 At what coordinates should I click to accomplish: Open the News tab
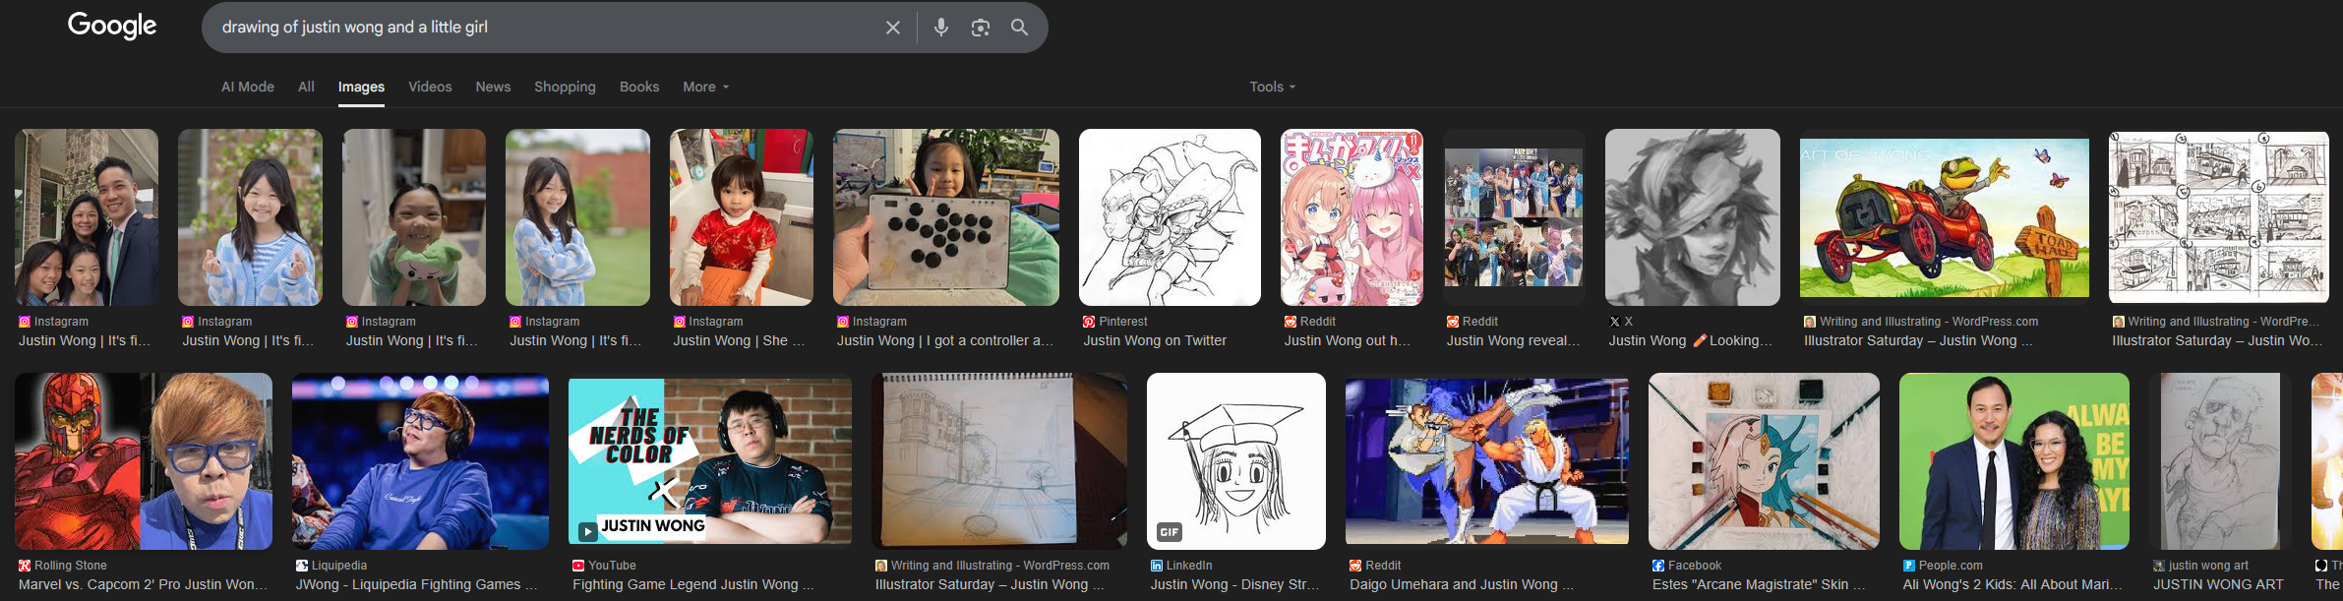493,87
